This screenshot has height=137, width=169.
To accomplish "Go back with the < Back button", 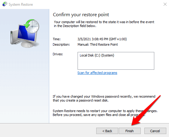I will click(107, 131).
